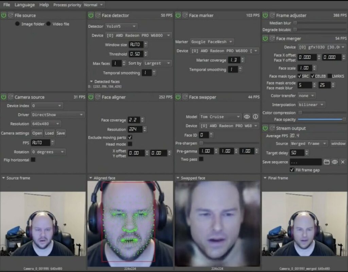Preview the Tom Cruise model eye icon
Image resolution: width=348 pixels, height=272 pixels.
click(x=247, y=117)
